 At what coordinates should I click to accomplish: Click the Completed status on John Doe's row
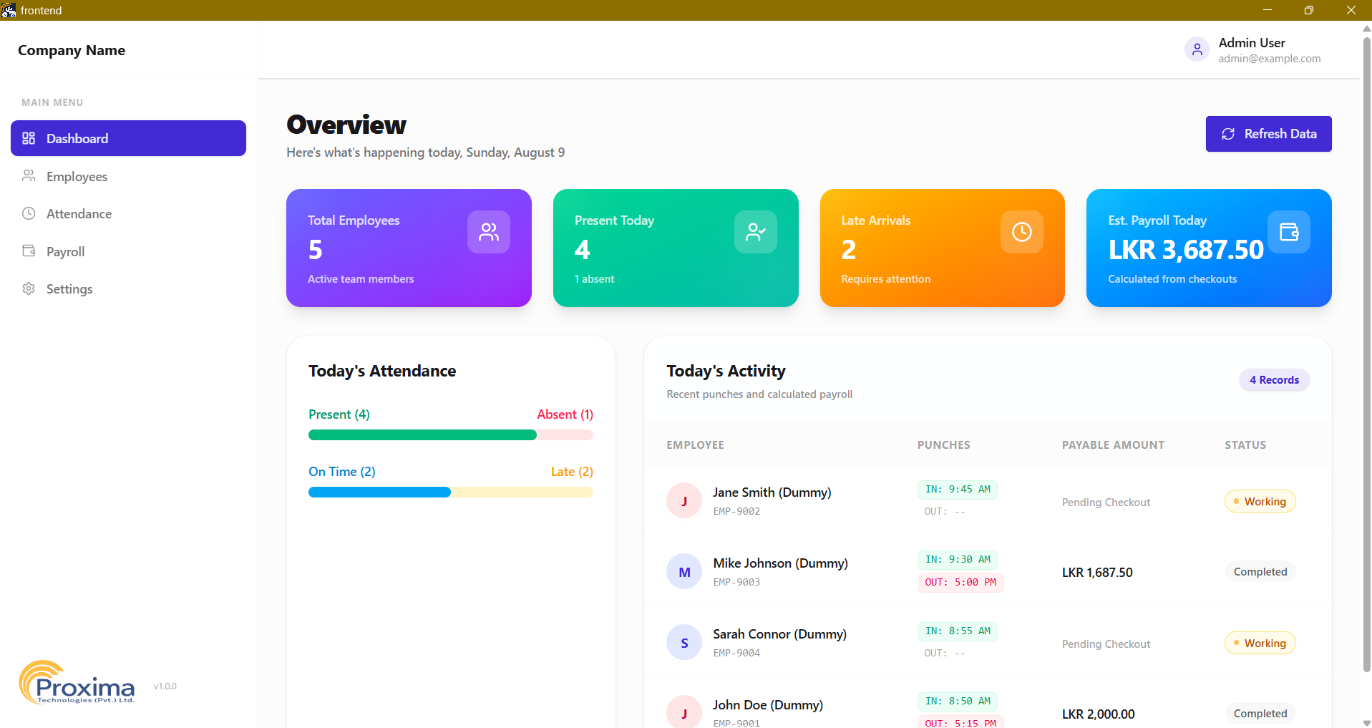1260,713
